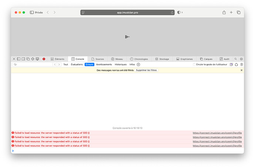Activate the element selection crosshair tool
This screenshot has width=255, height=168.
pos(33,59)
